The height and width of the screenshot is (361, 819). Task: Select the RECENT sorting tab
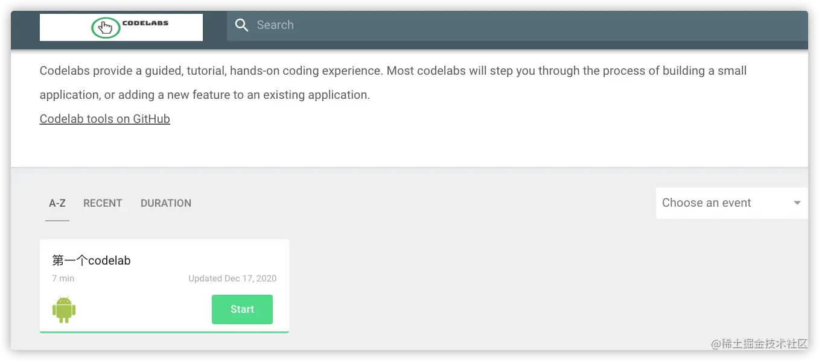tap(103, 203)
